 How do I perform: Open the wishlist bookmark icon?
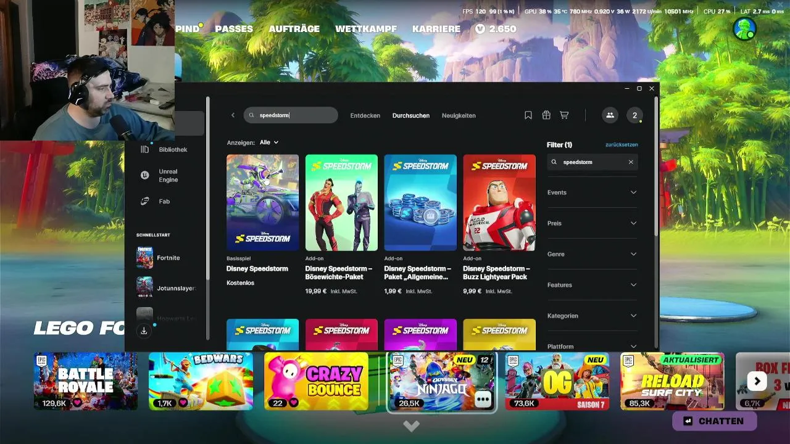click(528, 115)
